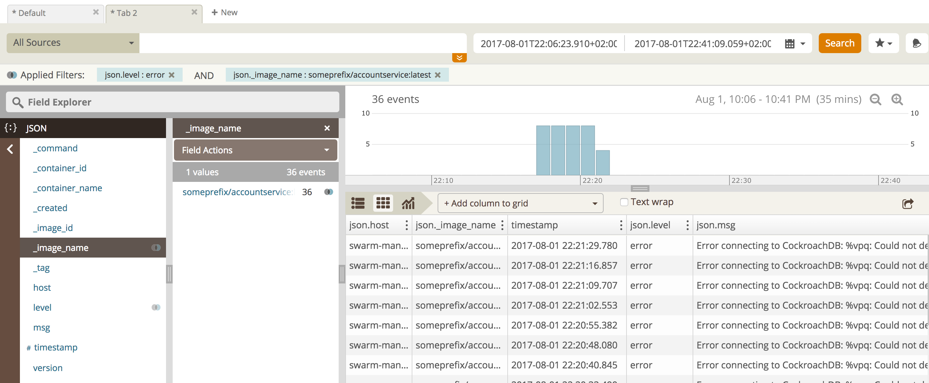Open the star favorites menu
This screenshot has width=929, height=383.
(883, 43)
